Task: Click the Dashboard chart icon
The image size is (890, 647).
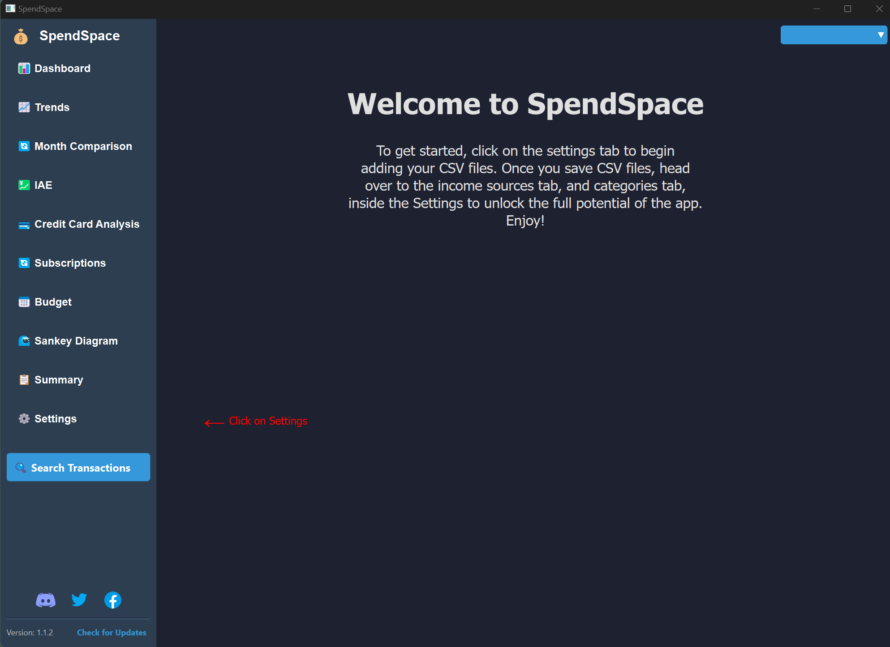Action: coord(24,68)
